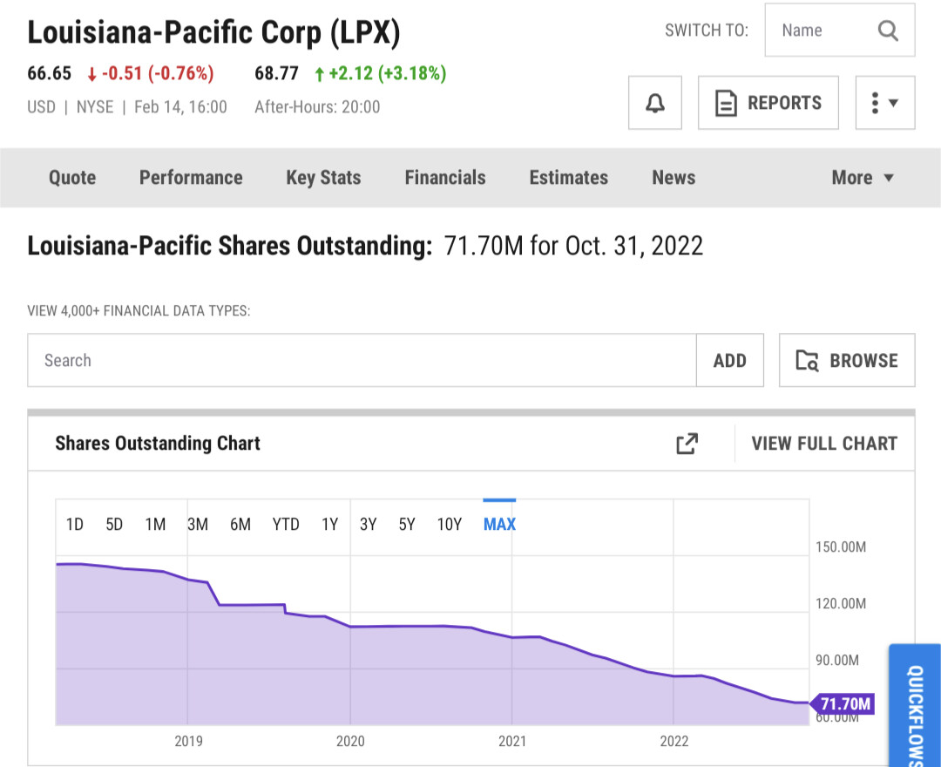Click the 150.00M y-axis label
The width and height of the screenshot is (941, 767).
(841, 546)
